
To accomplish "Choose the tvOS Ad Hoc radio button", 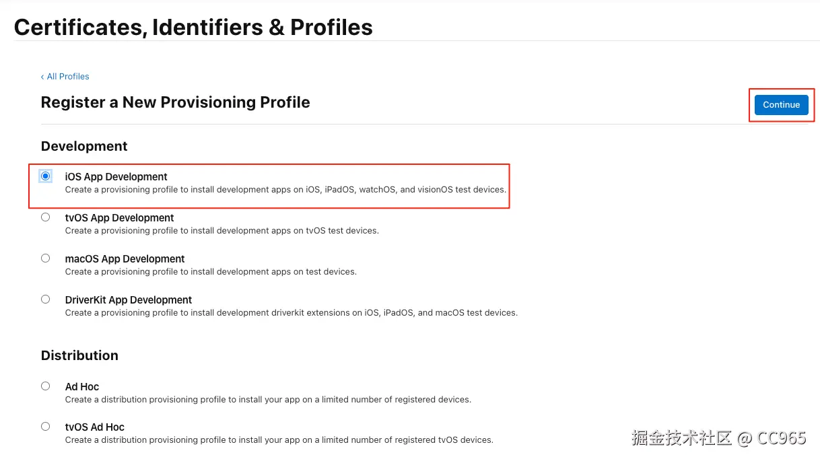I will [45, 427].
